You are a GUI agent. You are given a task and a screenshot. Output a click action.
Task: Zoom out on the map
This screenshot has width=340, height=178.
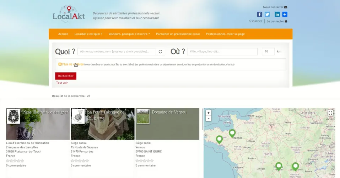(x=209, y=119)
